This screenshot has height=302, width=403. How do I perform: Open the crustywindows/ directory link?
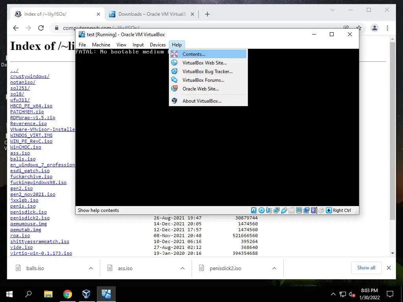30,76
